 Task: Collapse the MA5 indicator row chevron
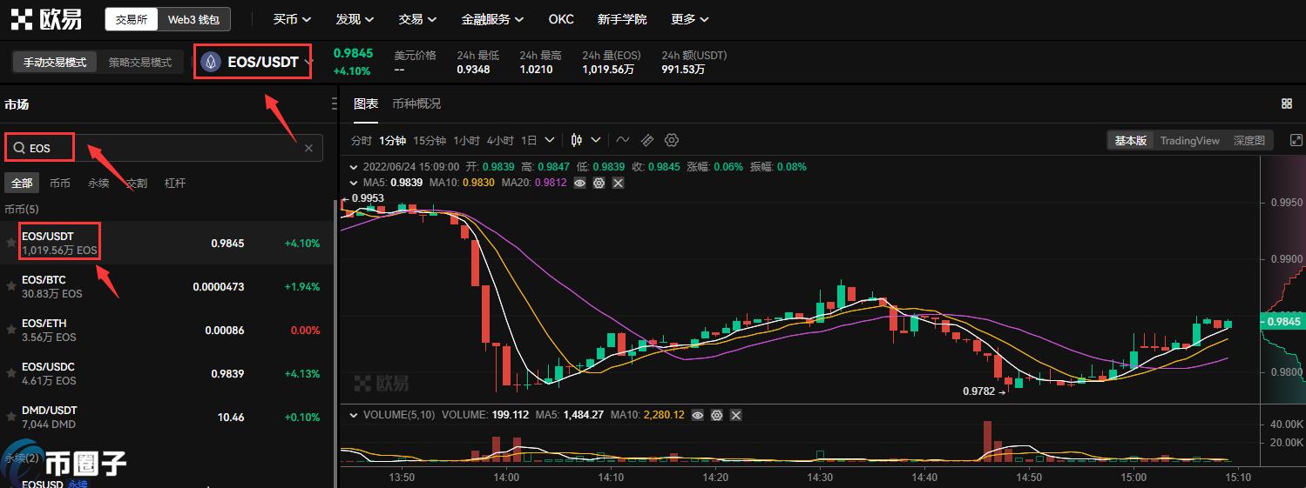pyautogui.click(x=354, y=183)
